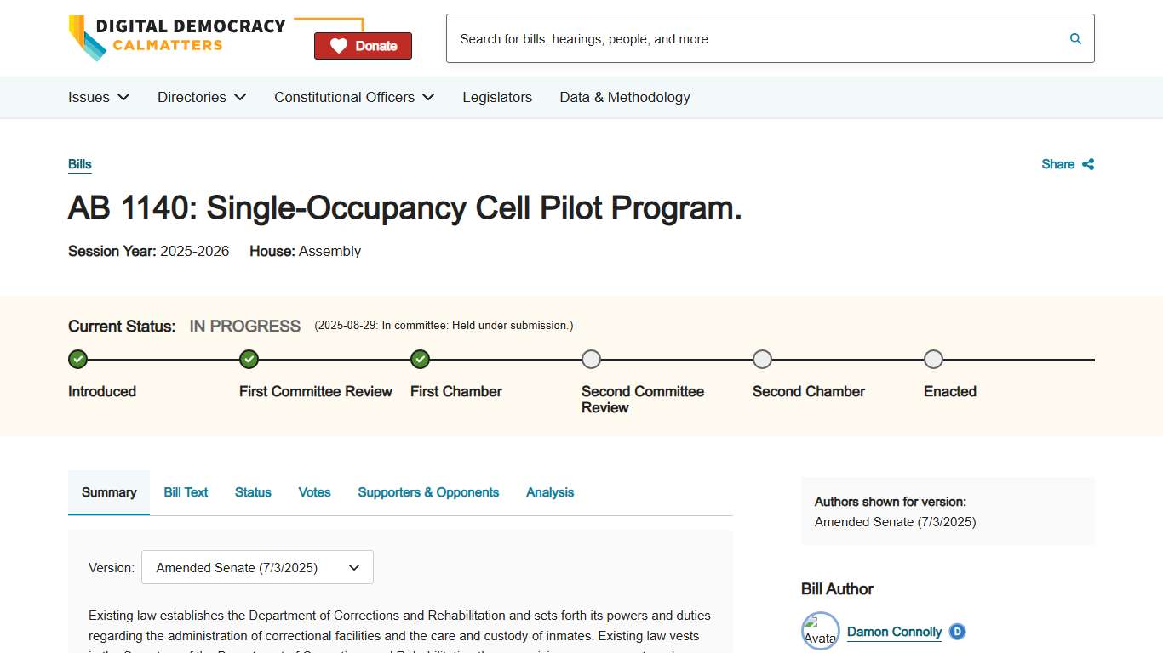Switch to the Bill Text tab
Screen dimensions: 1163x653
coord(186,492)
